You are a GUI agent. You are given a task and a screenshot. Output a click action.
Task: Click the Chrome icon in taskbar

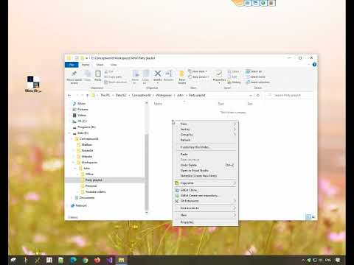[x=85, y=260]
